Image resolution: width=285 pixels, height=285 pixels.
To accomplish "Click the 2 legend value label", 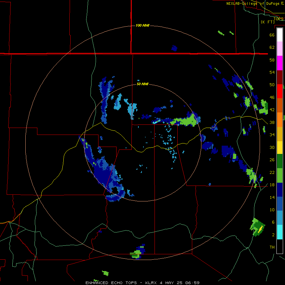I will coord(273,235).
